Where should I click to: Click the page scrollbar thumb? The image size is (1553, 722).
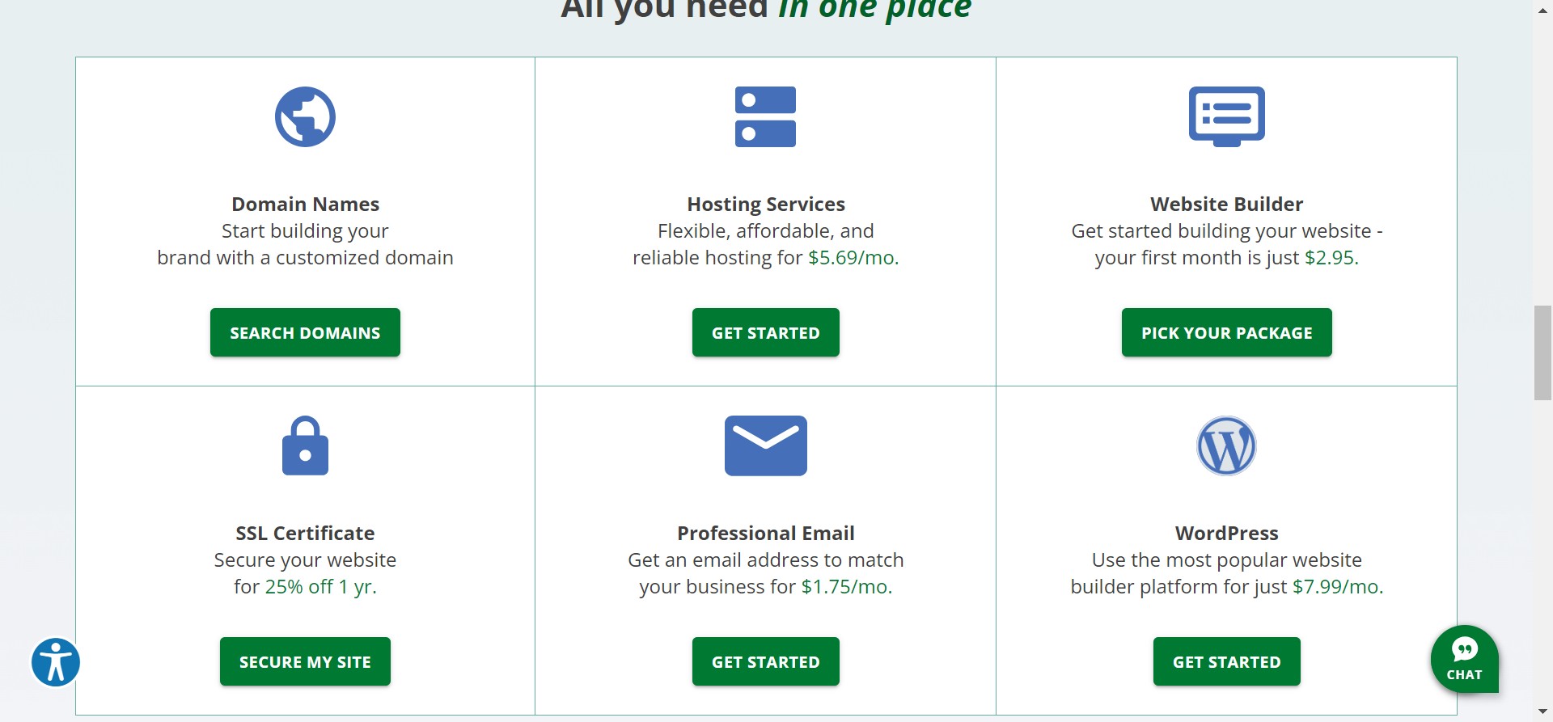[x=1542, y=353]
